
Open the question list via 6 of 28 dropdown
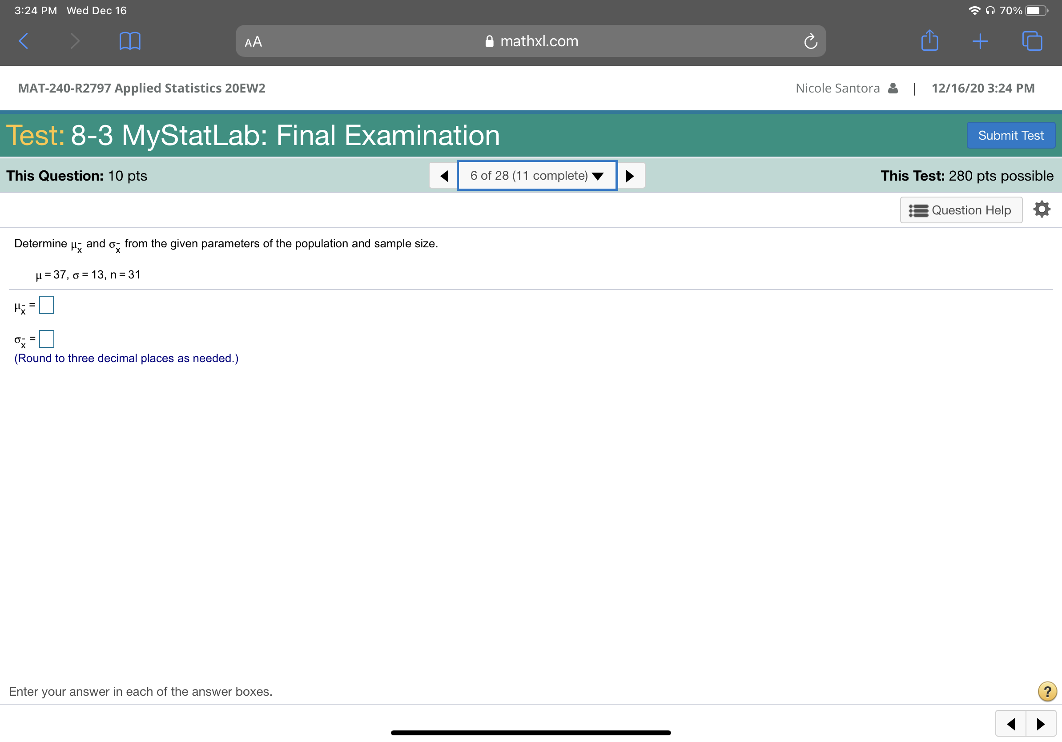[536, 175]
